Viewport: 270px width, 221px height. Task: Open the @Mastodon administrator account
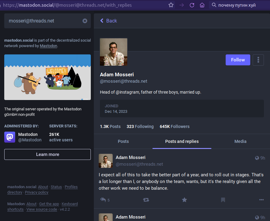tap(30, 140)
